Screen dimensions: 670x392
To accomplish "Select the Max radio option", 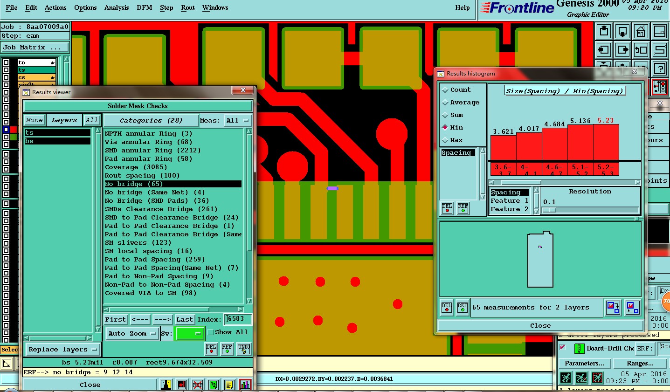I will point(445,140).
